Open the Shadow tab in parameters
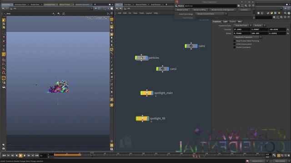 232,22
